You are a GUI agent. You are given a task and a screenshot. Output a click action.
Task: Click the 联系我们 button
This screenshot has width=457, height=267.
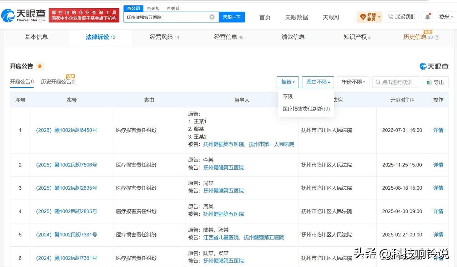[x=402, y=17]
